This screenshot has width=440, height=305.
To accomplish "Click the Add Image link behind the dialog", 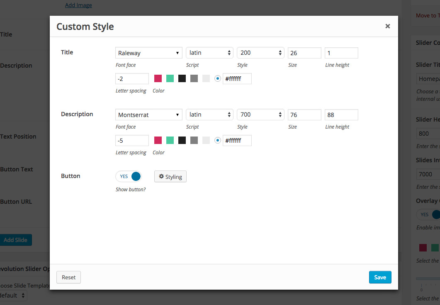I will click(78, 5).
